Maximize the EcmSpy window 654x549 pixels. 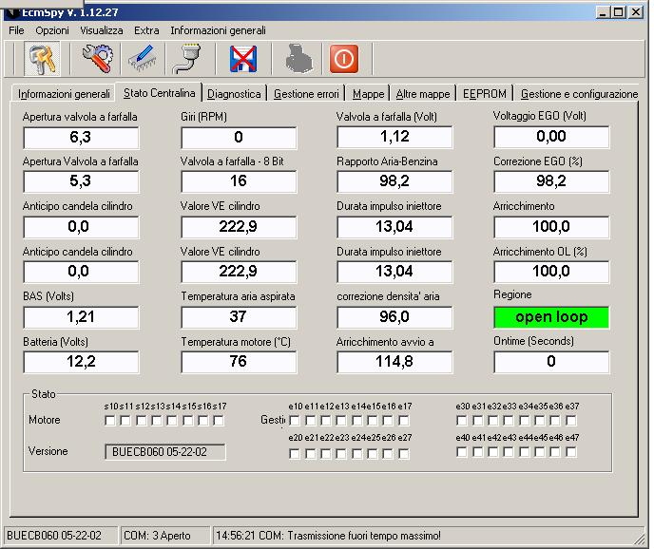[x=618, y=12]
